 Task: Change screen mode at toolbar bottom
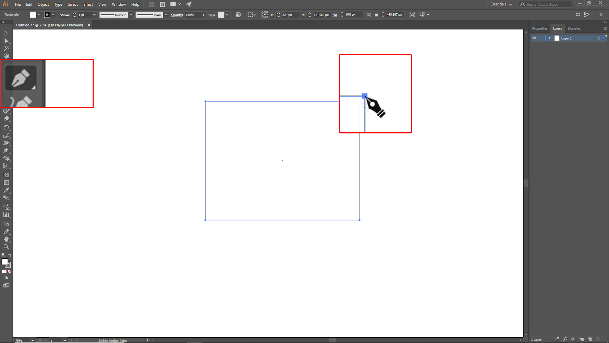(x=6, y=285)
